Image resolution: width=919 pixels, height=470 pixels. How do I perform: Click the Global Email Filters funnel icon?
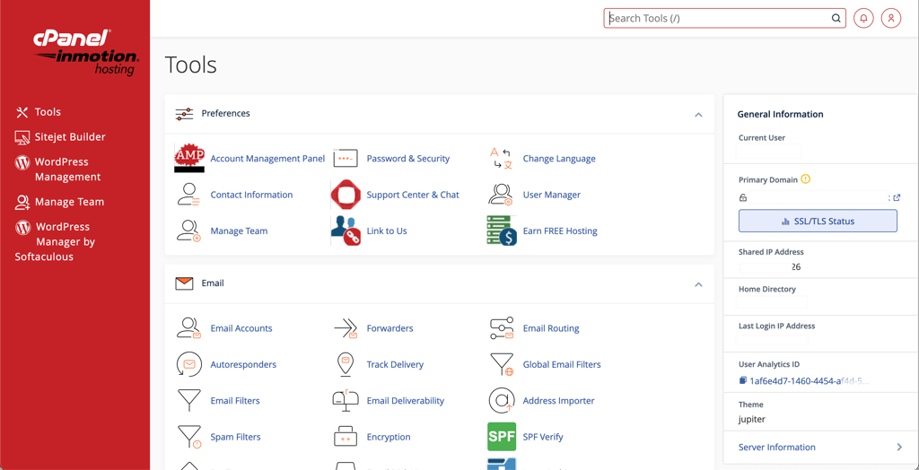pyautogui.click(x=502, y=364)
